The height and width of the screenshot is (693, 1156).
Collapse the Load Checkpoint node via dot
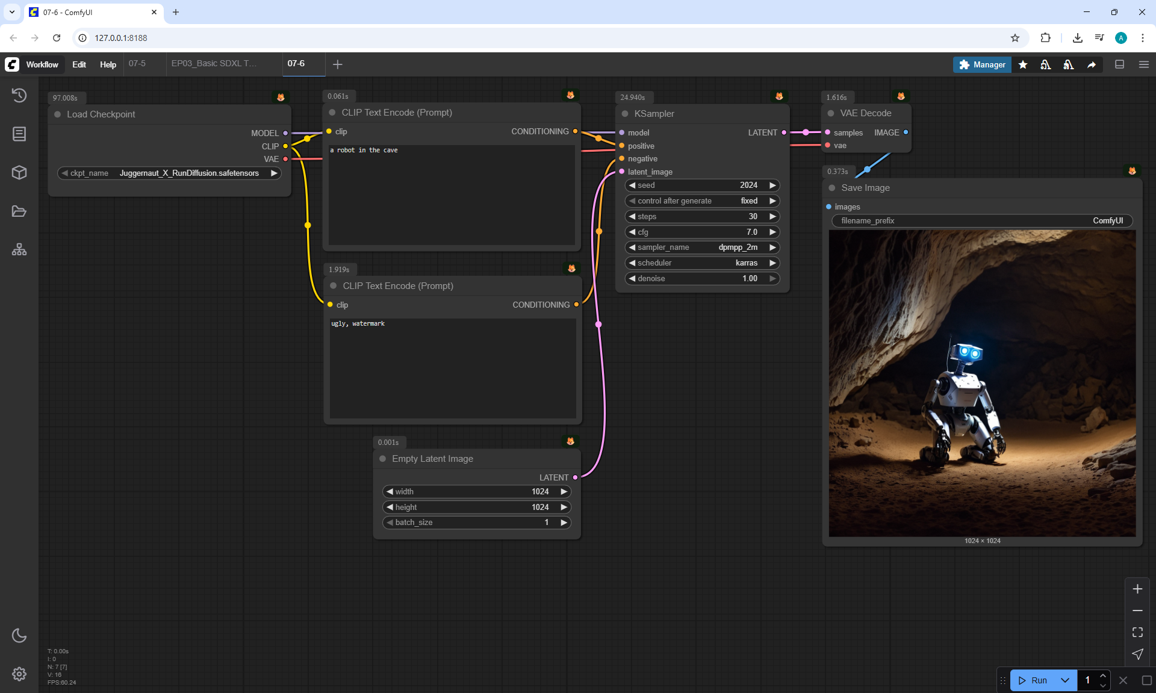(x=58, y=114)
